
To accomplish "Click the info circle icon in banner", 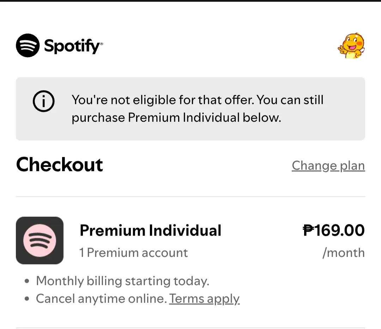I will (43, 101).
